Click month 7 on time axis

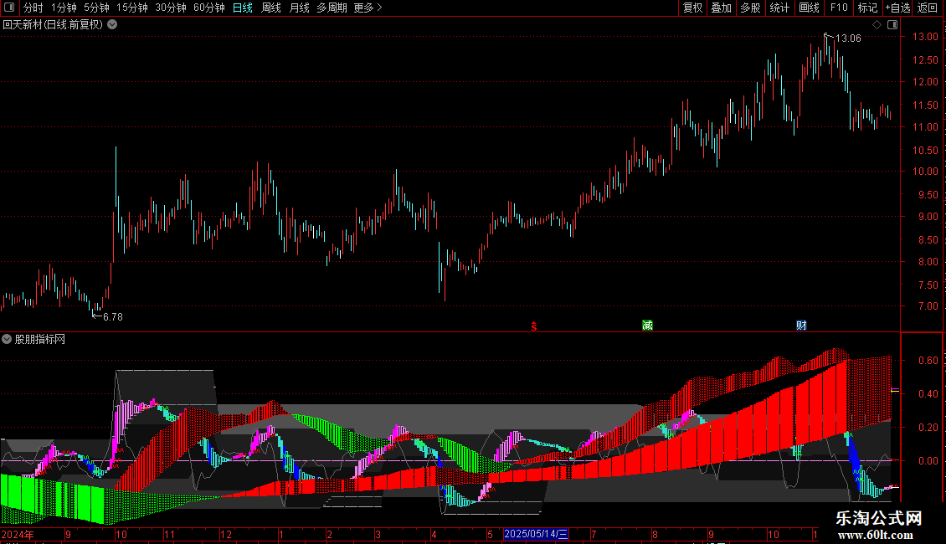coord(594,534)
